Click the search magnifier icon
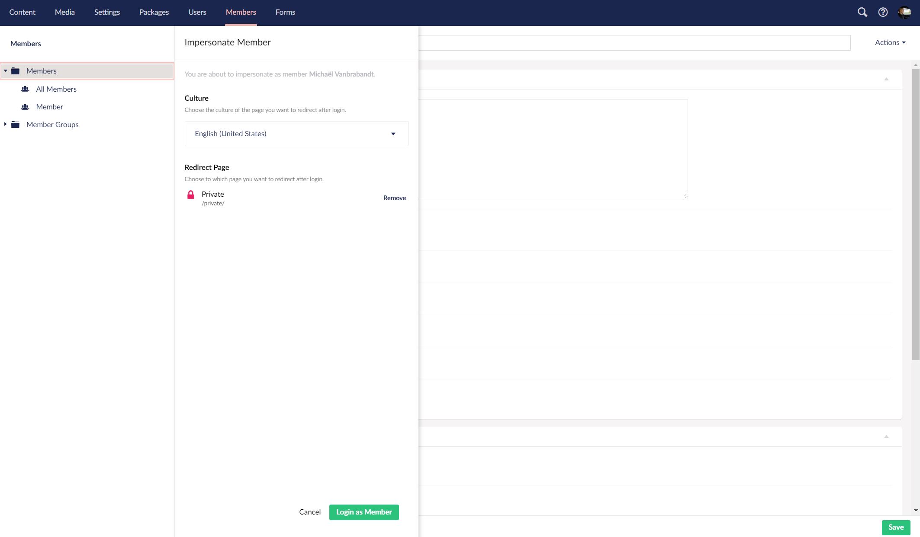Screen dimensions: 920x537 pyautogui.click(x=862, y=12)
